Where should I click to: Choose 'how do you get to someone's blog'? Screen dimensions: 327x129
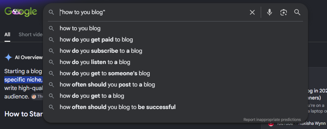click(175, 73)
